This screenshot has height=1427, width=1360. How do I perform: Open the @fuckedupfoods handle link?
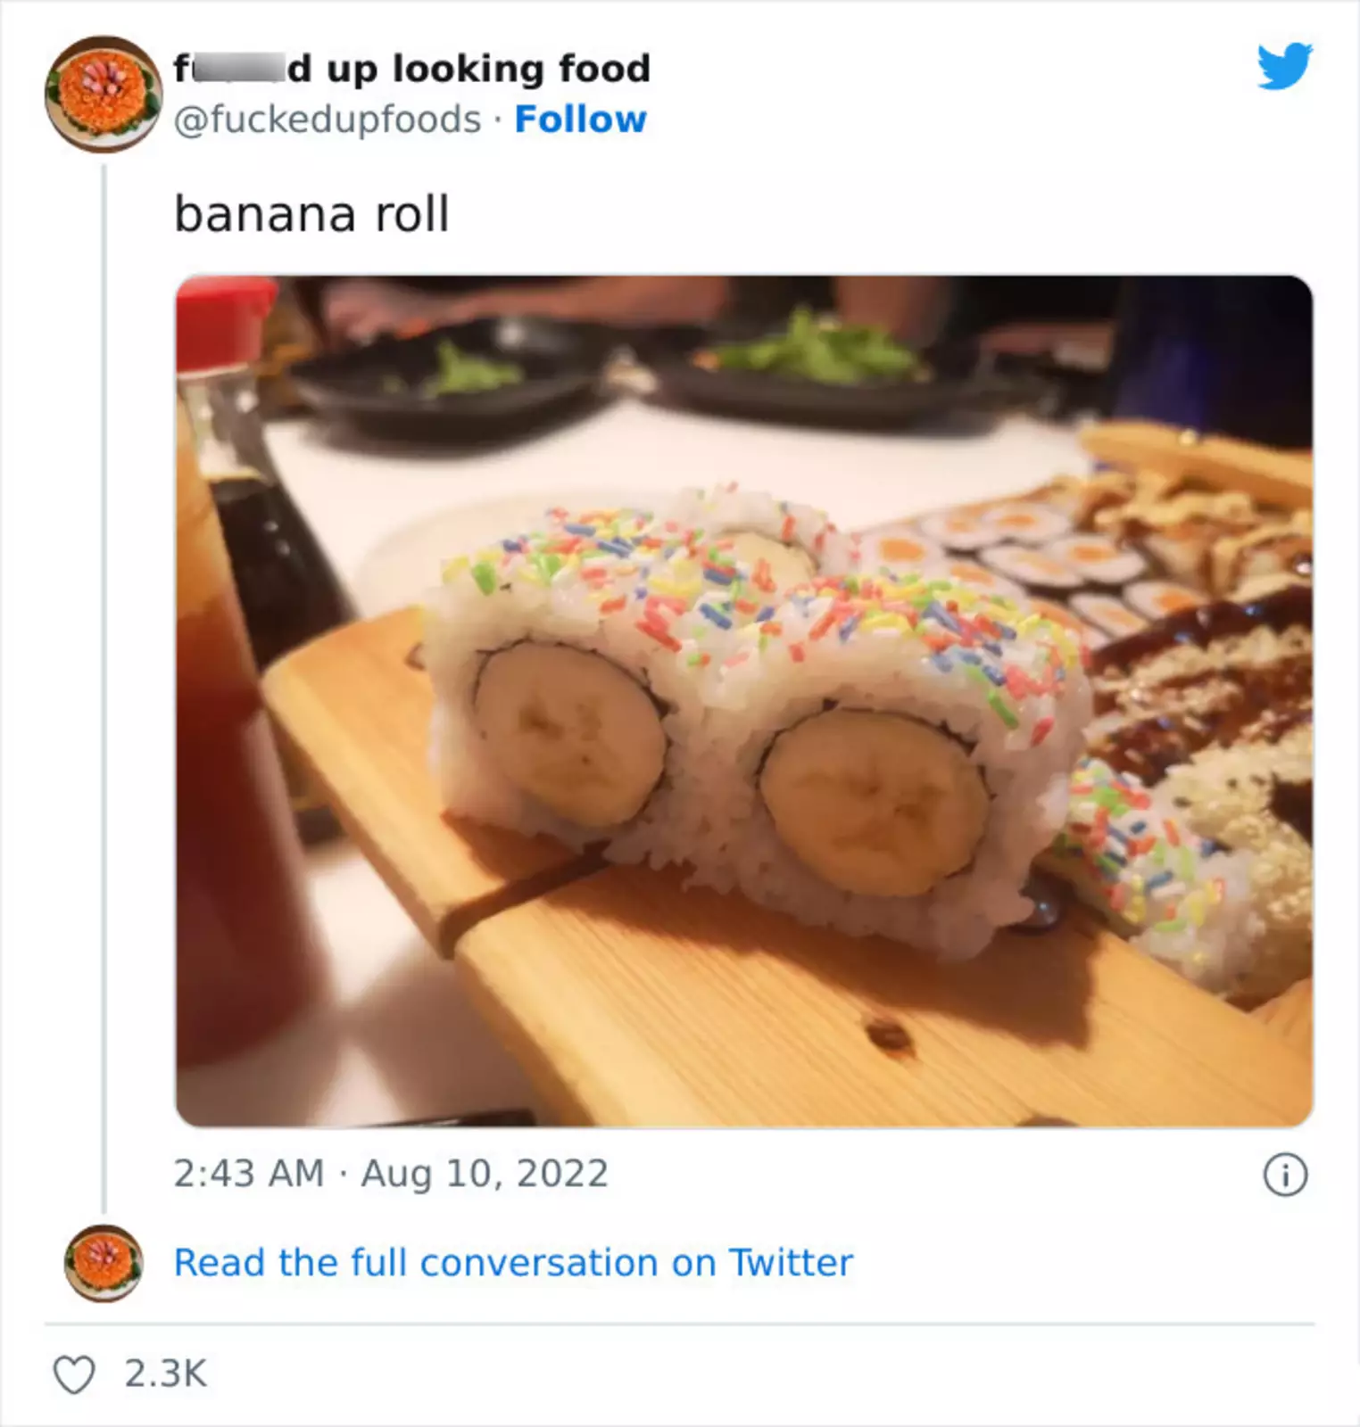pyautogui.click(x=328, y=120)
